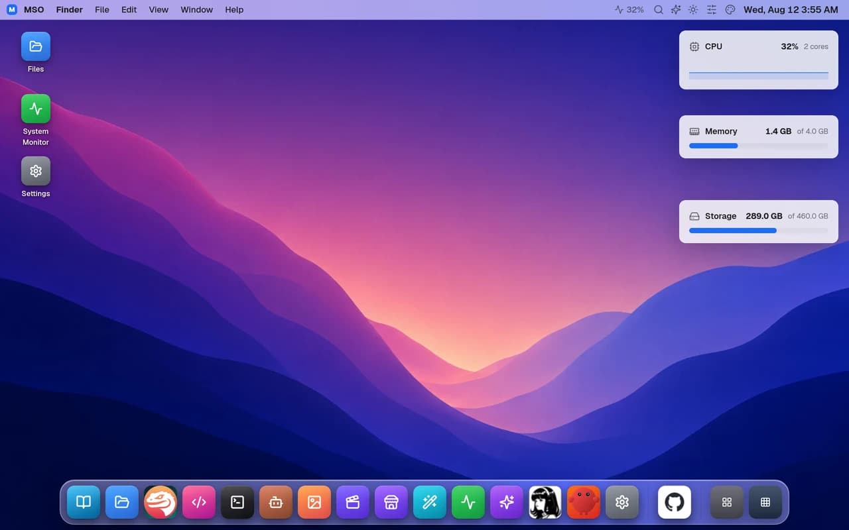
Task: Click the MSO logo in the menu bar
Action: click(12, 10)
